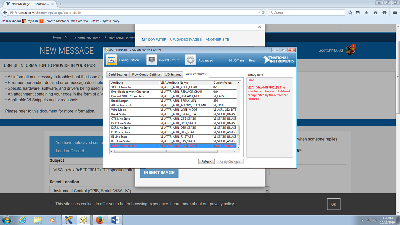The height and width of the screenshot is (225, 400).
Task: Open the Firefox downloads arrow
Action: tap(366, 12)
